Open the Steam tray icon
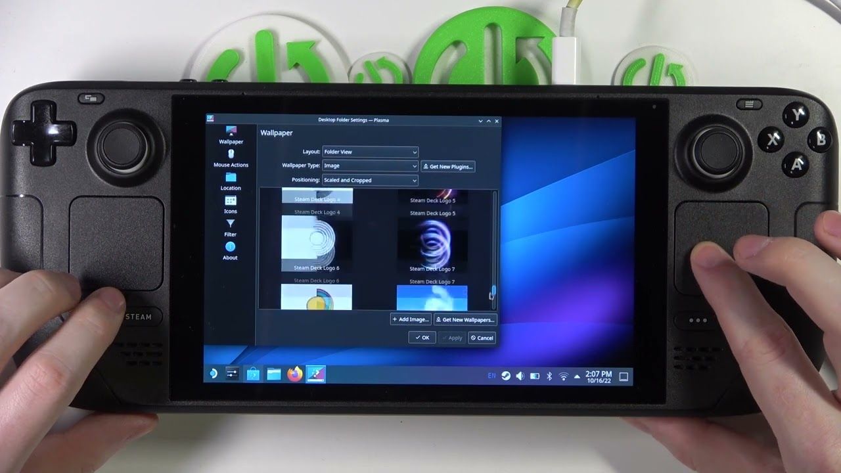This screenshot has height=473, width=841. [506, 376]
